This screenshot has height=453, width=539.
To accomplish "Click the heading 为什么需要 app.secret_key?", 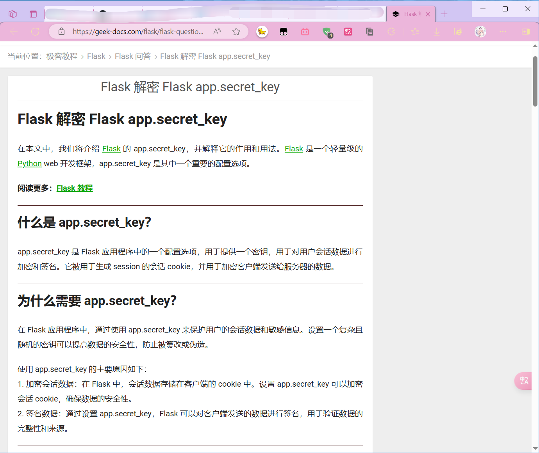I will (x=97, y=301).
